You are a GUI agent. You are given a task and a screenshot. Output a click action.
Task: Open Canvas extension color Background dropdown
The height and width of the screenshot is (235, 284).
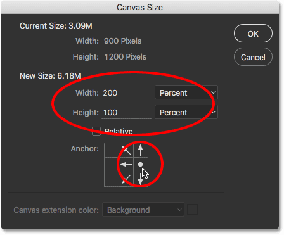143,210
